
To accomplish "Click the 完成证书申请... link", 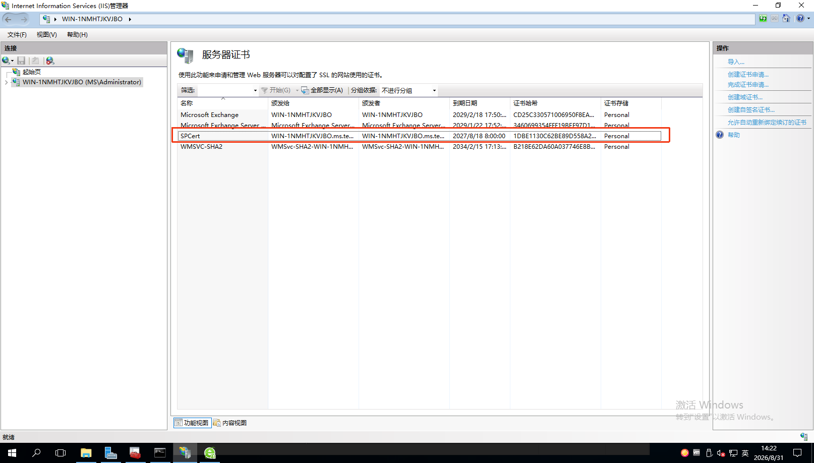I will pyautogui.click(x=748, y=85).
